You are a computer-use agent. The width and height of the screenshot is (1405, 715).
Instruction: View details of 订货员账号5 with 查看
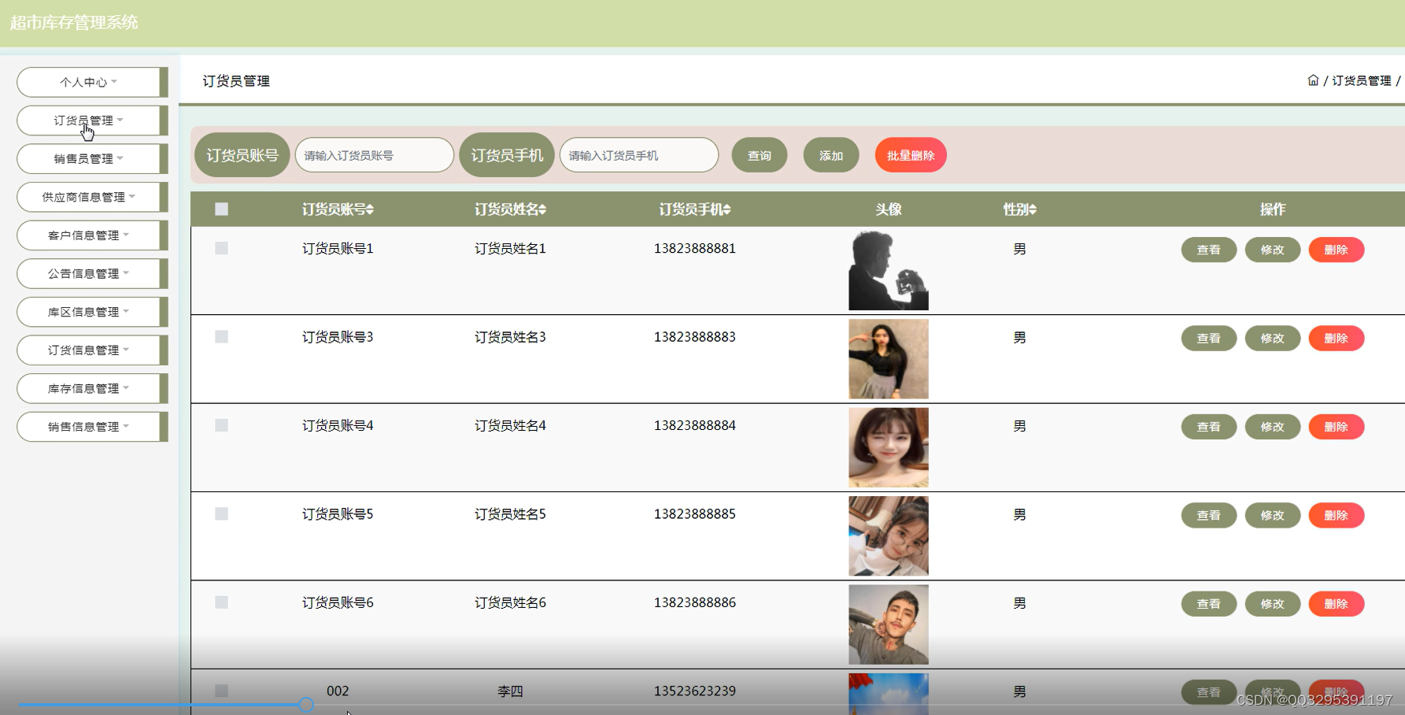1209,515
